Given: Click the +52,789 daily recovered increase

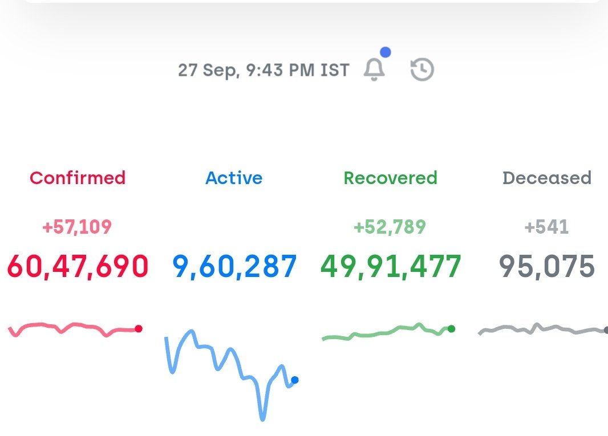Looking at the screenshot, I should click(390, 226).
